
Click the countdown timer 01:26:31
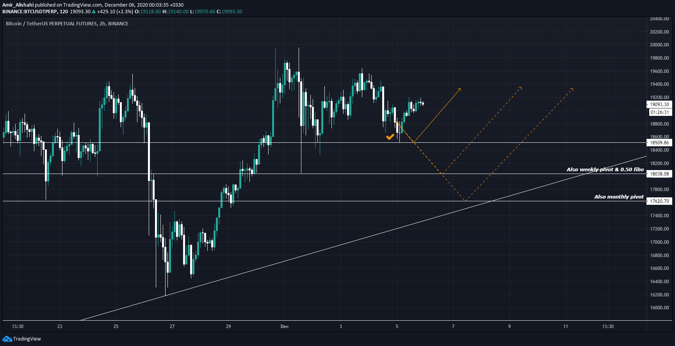(x=660, y=112)
